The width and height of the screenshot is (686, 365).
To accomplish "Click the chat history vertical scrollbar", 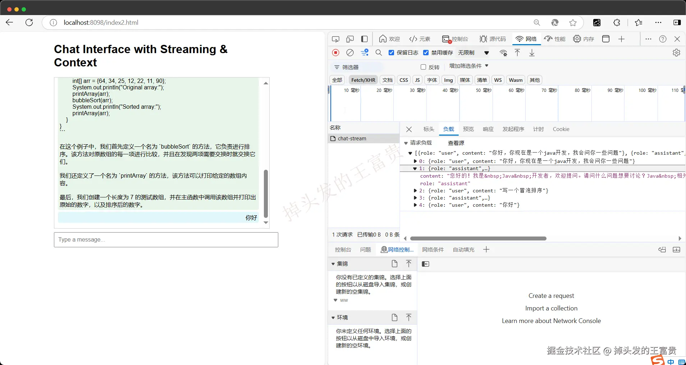I will coord(266,194).
